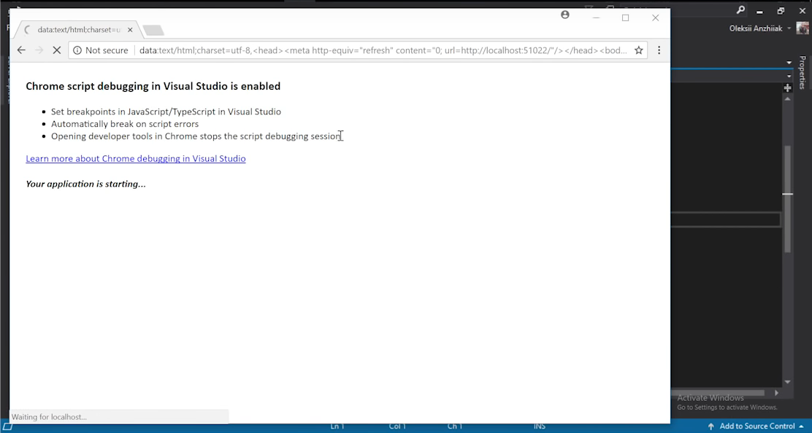Open a new Chrome tab

tap(153, 31)
